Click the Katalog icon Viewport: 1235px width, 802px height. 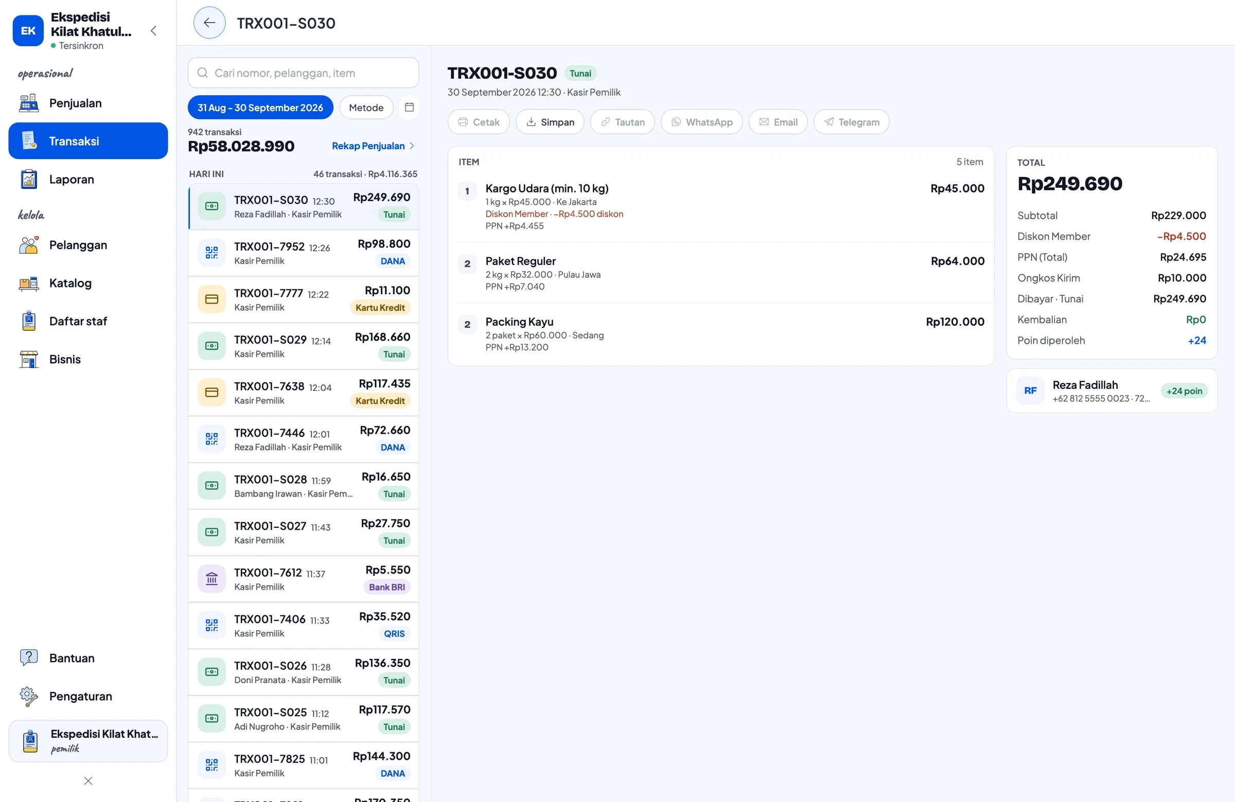[x=29, y=283]
